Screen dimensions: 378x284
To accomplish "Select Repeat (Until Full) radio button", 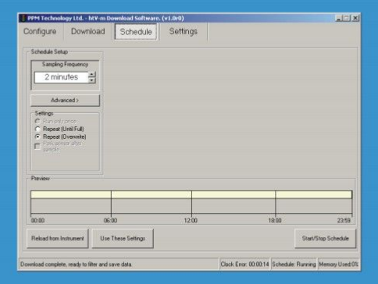I will pos(37,129).
